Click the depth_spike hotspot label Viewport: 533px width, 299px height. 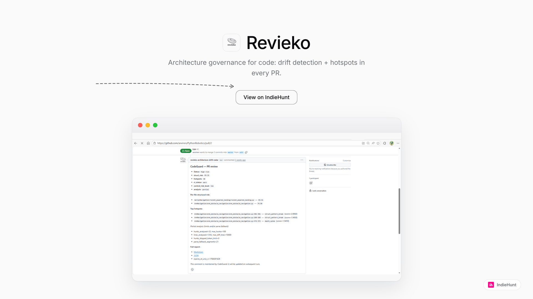(x=270, y=221)
